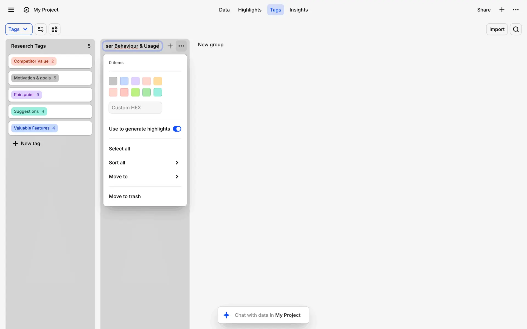Viewport: 527px width, 329px height.
Task: Open top-right three-dot more options
Action: tap(516, 10)
